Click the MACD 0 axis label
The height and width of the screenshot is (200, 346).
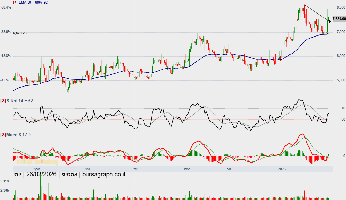click(344, 156)
